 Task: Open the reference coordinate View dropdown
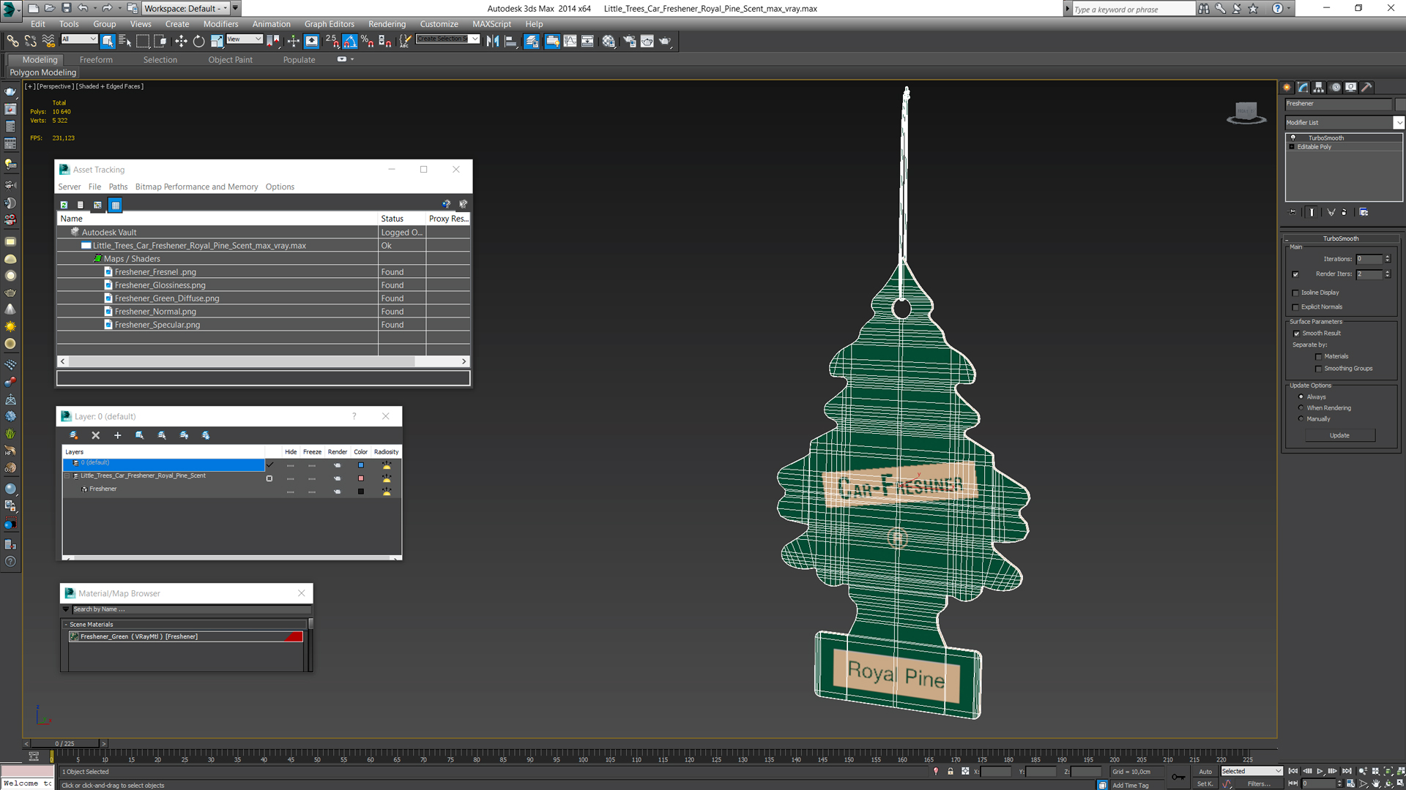tap(244, 39)
